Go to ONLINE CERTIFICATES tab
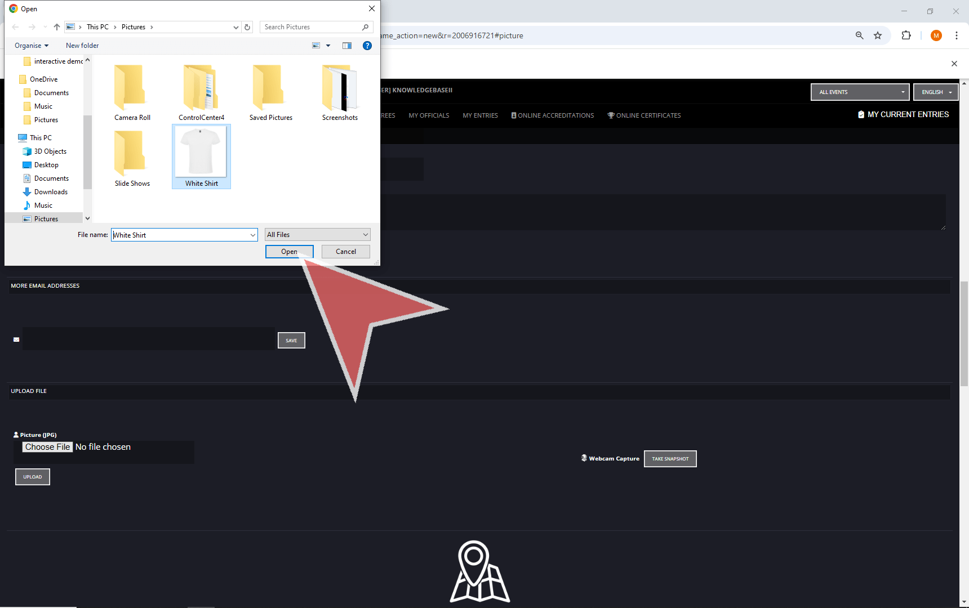This screenshot has height=608, width=969. tap(644, 115)
